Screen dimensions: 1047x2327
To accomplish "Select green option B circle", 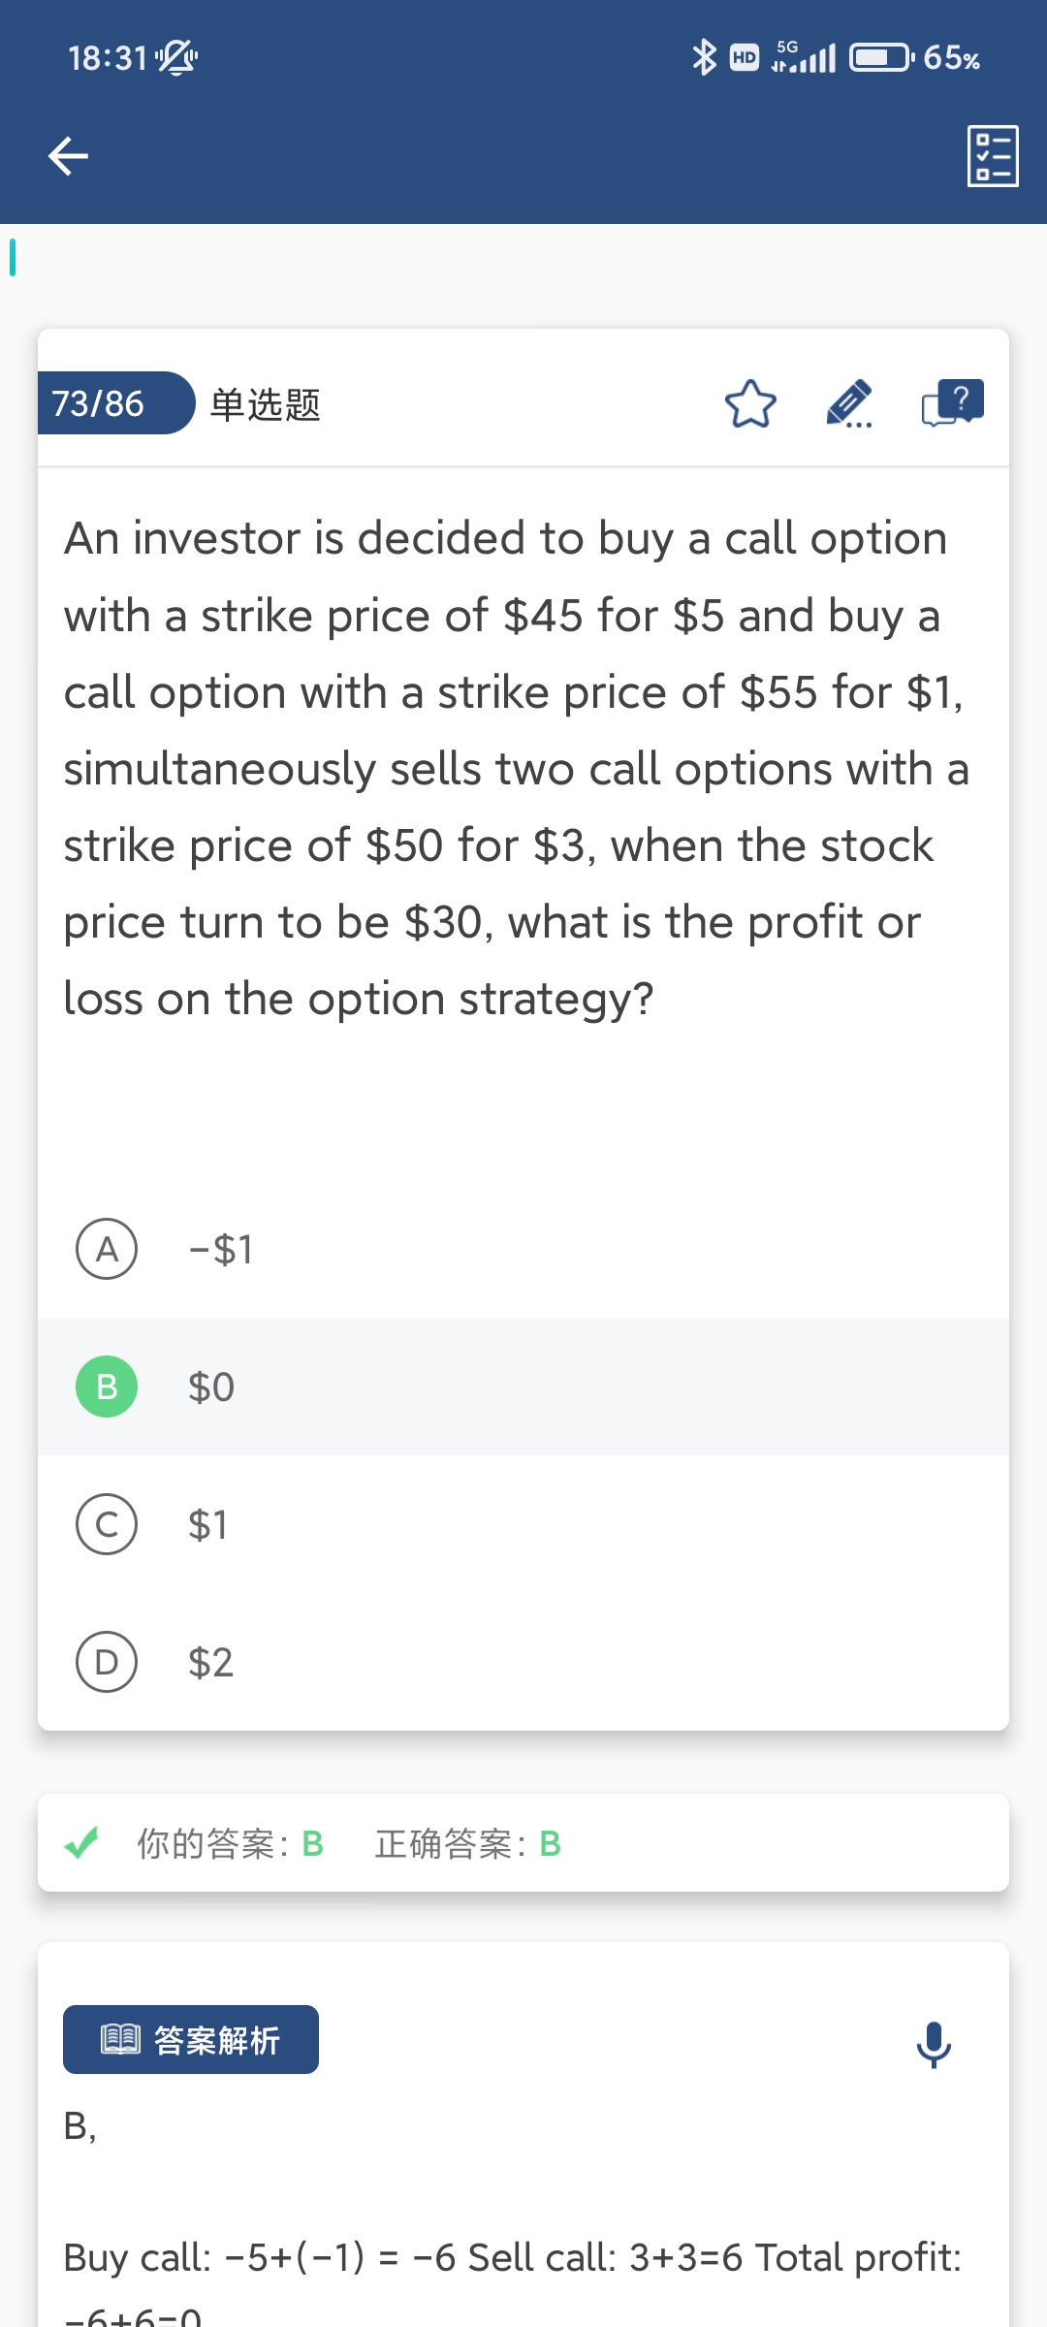I will click(x=107, y=1387).
